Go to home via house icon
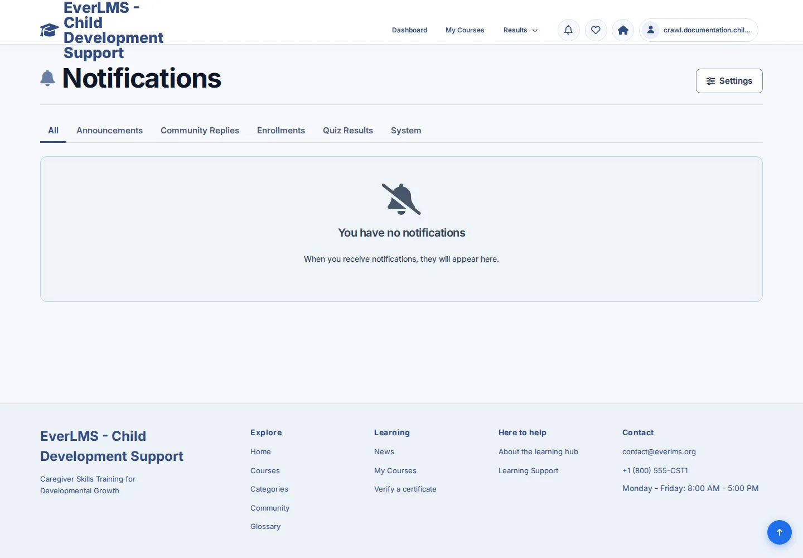 point(623,30)
